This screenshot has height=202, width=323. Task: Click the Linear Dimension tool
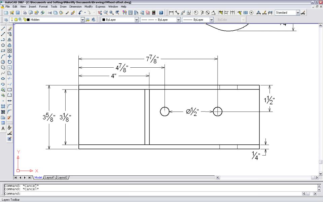[x=171, y=13]
